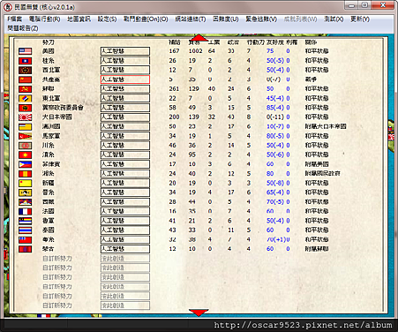The height and width of the screenshot is (332, 398).
Task: Open the 困難度(U) menu
Action: point(226,19)
